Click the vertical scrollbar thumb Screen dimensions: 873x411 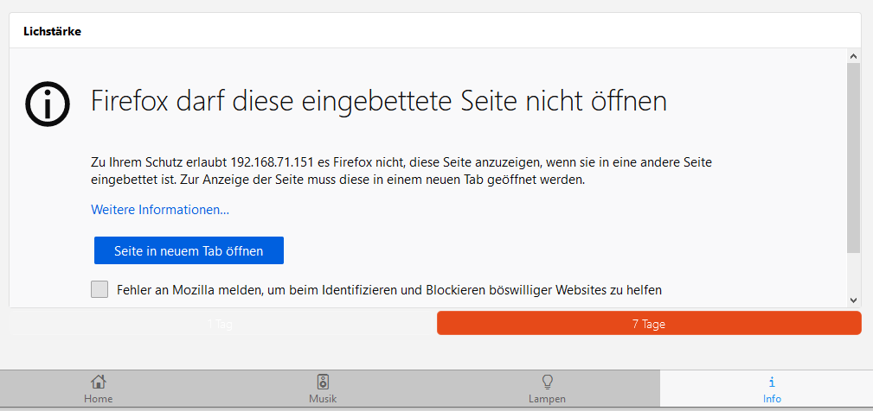(853, 155)
